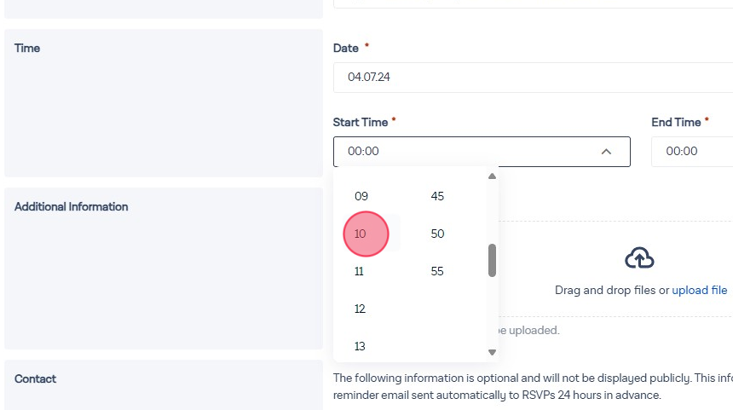
Task: Open the upload file link
Action: coord(700,291)
